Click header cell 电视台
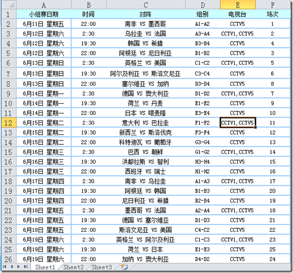Screen dimensions: 293x273 tap(238, 14)
